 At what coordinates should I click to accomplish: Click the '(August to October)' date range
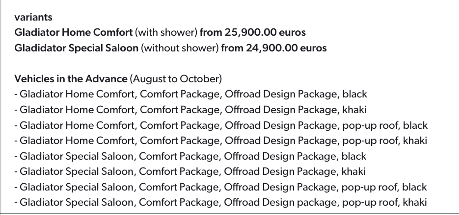coord(176,78)
